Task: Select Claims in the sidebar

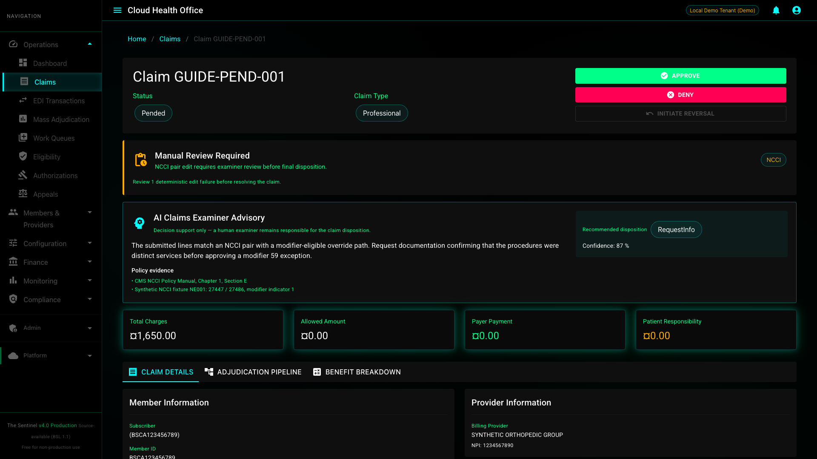Action: (52, 82)
